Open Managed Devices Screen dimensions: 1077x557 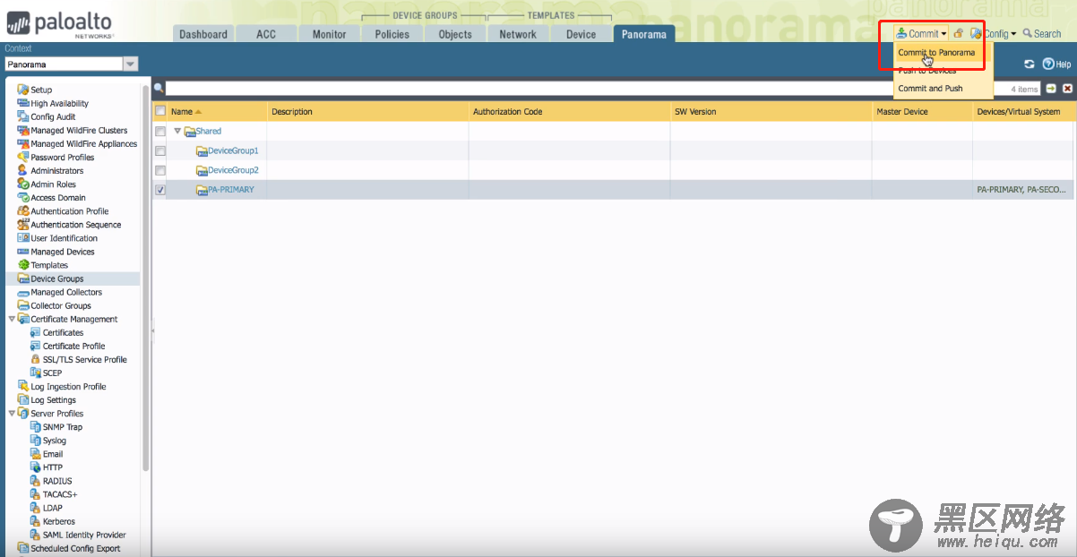[54, 252]
